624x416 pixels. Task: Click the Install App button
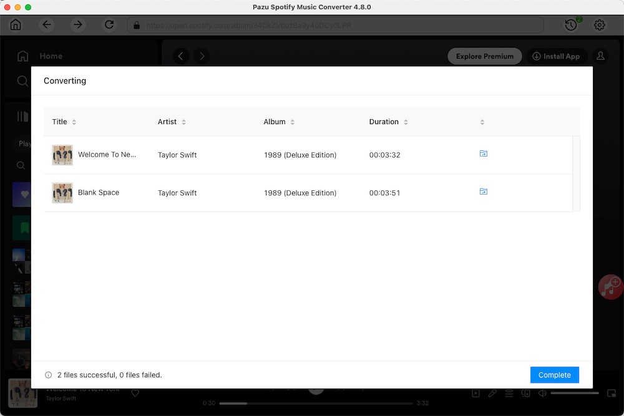(x=557, y=56)
